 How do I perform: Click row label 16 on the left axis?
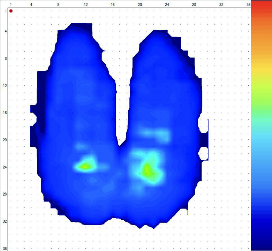coord(5,113)
